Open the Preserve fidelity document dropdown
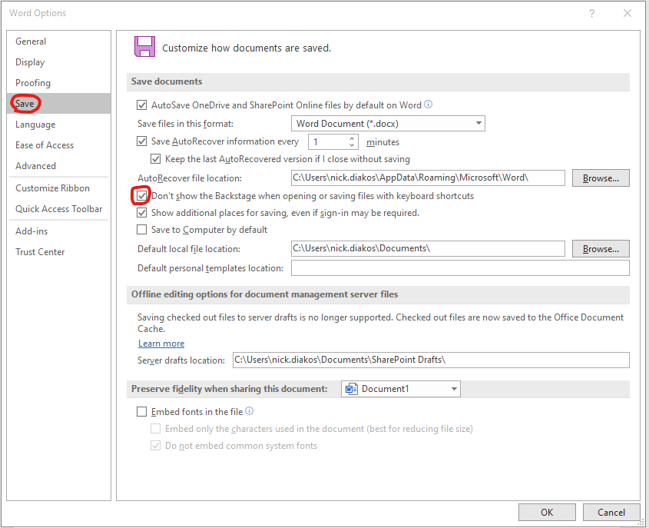649x528 pixels. [453, 388]
